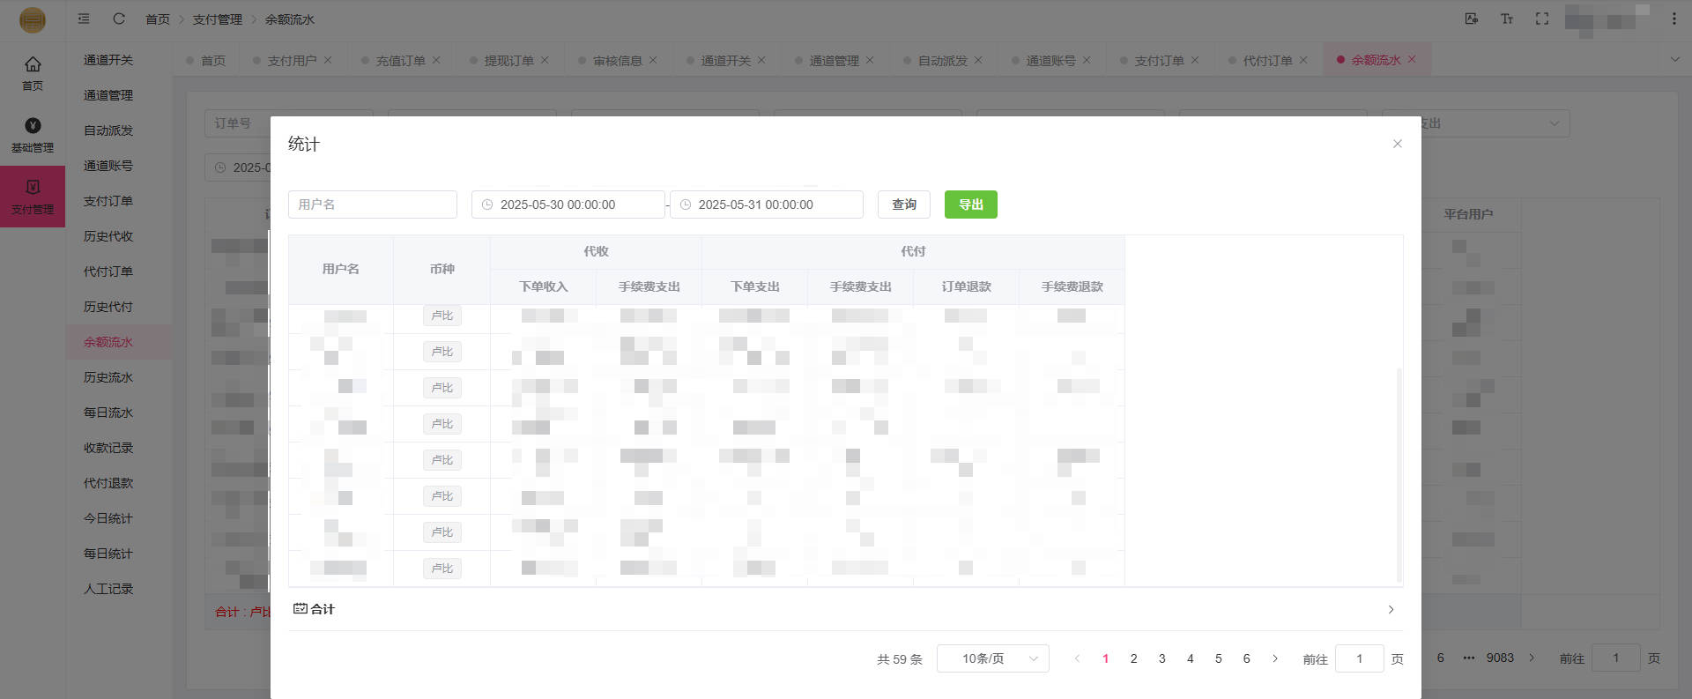This screenshot has width=1692, height=699.
Task: Close the 统计 dialog with X
Action: pos(1397,144)
